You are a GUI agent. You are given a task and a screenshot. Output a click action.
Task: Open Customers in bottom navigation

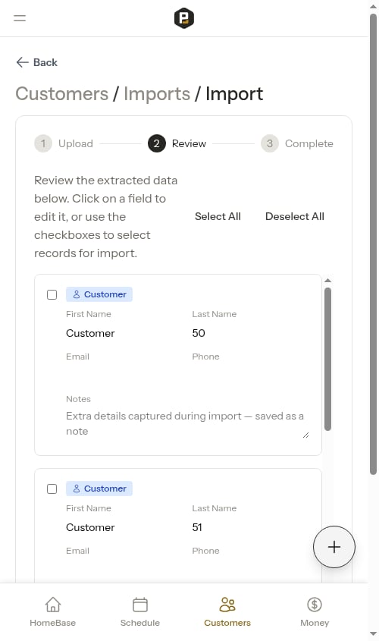(x=227, y=612)
